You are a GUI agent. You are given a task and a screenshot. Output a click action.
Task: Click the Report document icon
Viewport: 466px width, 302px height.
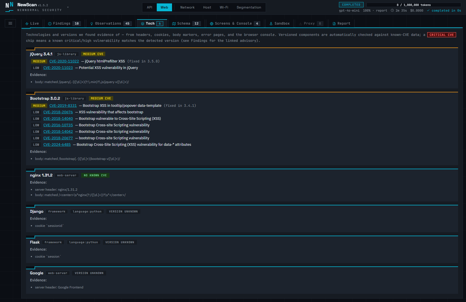click(334, 24)
